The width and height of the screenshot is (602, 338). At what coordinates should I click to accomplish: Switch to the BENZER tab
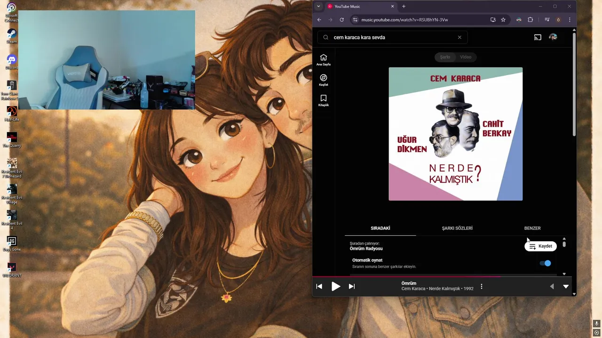pos(532,228)
